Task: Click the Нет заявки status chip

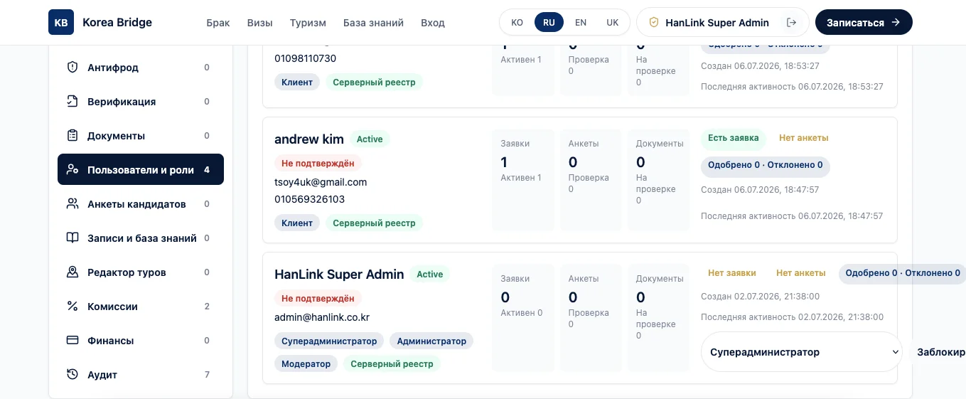Action: 731,273
